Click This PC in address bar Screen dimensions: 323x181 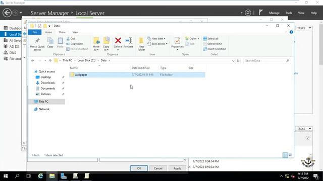coord(67,60)
